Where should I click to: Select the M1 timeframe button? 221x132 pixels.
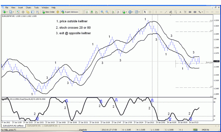[x=207, y=12]
